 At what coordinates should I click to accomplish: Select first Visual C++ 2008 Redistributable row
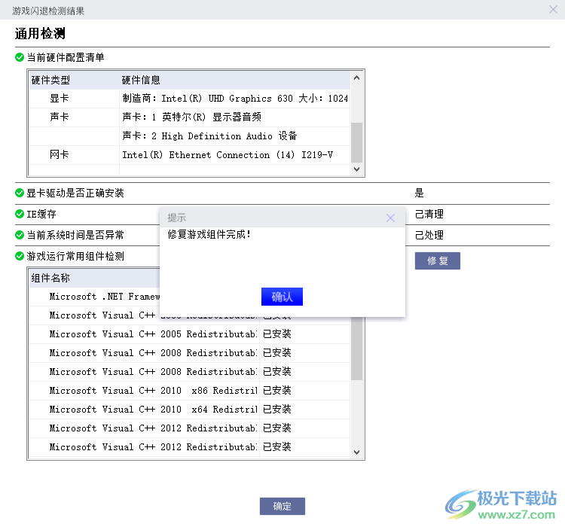[189, 352]
